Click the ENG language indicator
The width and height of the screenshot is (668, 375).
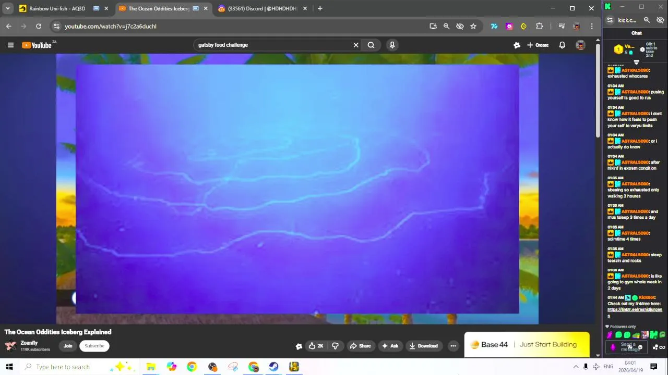click(608, 367)
